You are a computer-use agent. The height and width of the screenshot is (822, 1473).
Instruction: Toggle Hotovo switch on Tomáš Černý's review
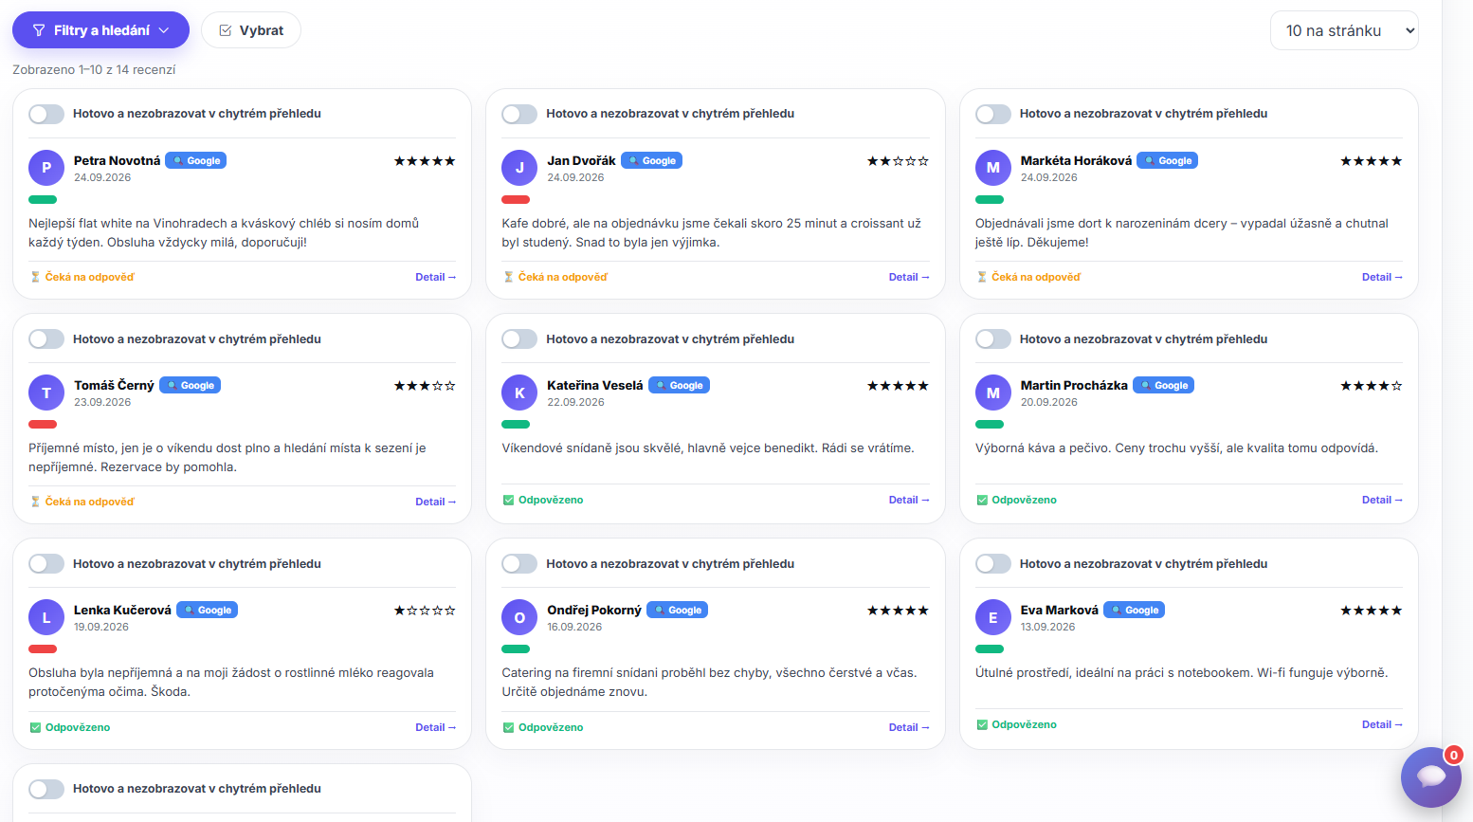(x=46, y=339)
